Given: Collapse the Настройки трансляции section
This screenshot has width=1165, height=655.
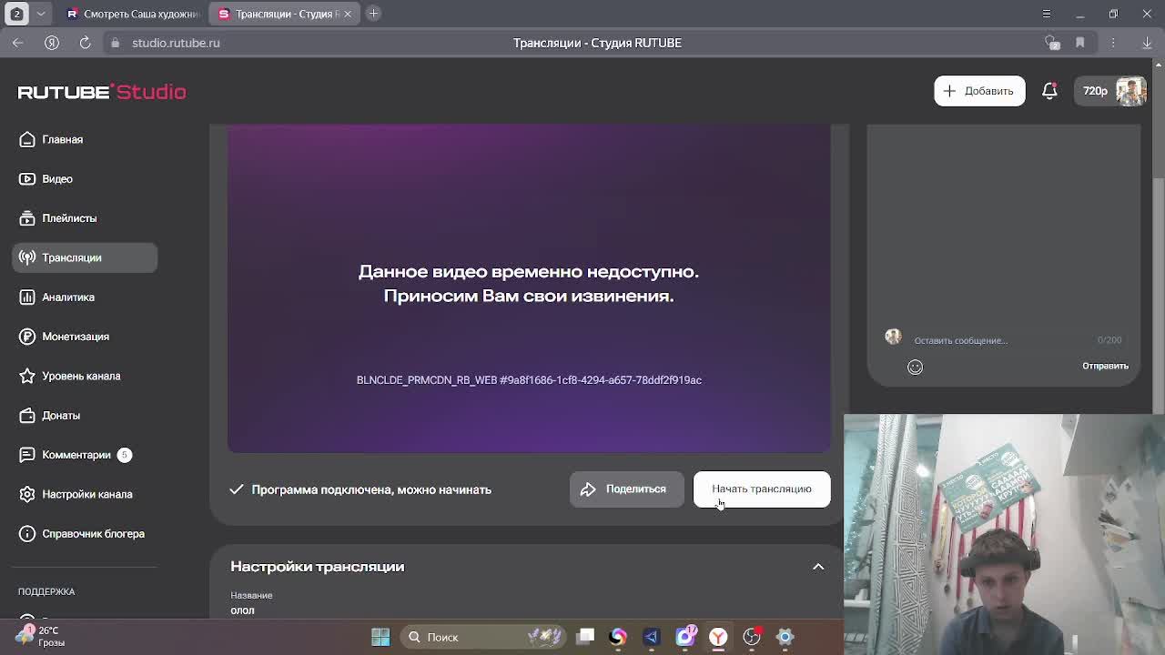Looking at the screenshot, I should pos(818,567).
